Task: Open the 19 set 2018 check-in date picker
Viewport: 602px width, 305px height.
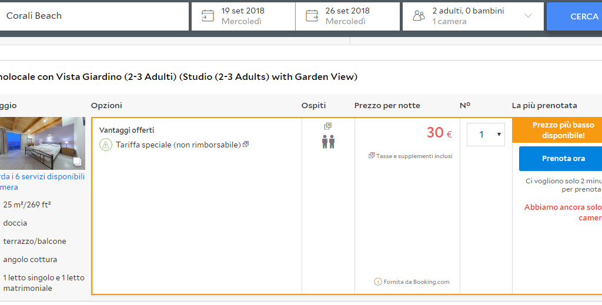Action: [x=242, y=16]
